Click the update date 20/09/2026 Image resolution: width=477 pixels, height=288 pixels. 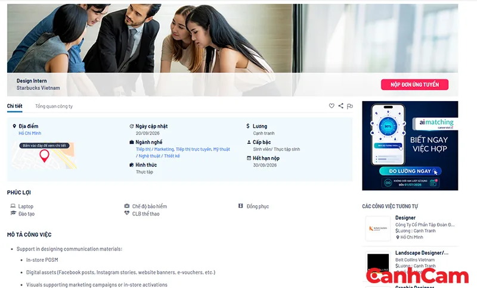pyautogui.click(x=147, y=133)
